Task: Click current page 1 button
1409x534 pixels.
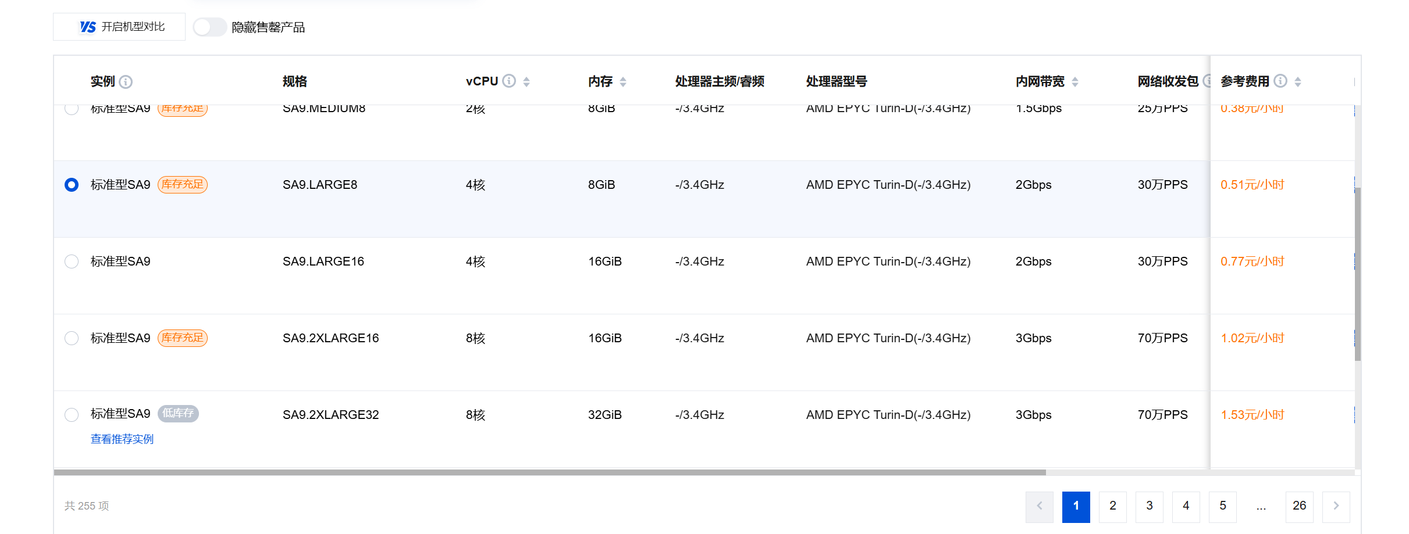Action: pyautogui.click(x=1076, y=506)
